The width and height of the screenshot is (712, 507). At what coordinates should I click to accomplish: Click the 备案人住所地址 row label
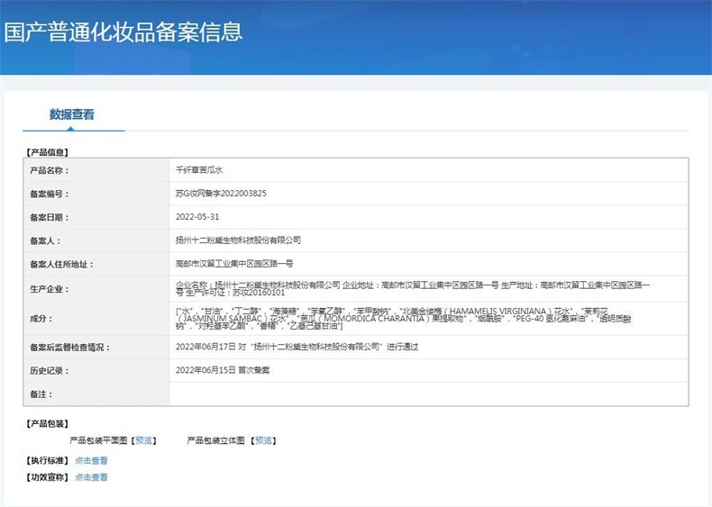[x=62, y=264]
